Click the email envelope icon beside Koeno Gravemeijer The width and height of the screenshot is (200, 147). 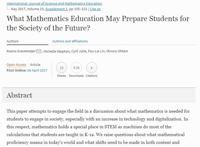[39, 51]
